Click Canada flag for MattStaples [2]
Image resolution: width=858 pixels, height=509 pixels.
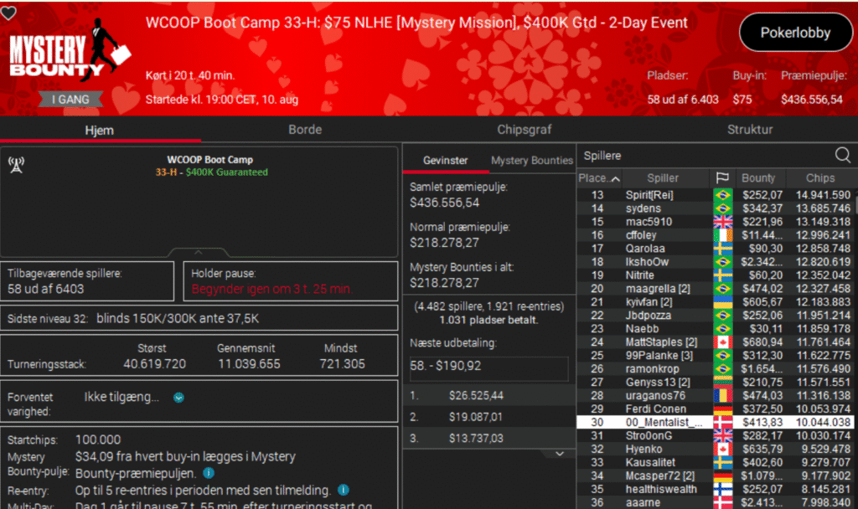click(x=723, y=342)
